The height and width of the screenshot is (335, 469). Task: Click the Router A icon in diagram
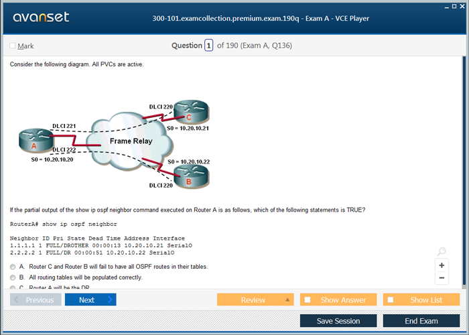point(34,141)
